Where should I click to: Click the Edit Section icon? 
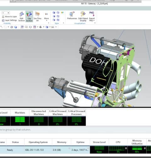coord(21,16)
